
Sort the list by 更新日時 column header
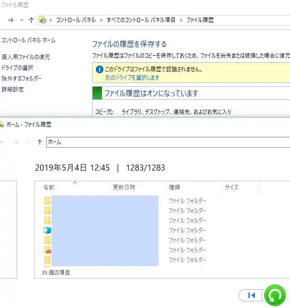pyautogui.click(x=124, y=187)
